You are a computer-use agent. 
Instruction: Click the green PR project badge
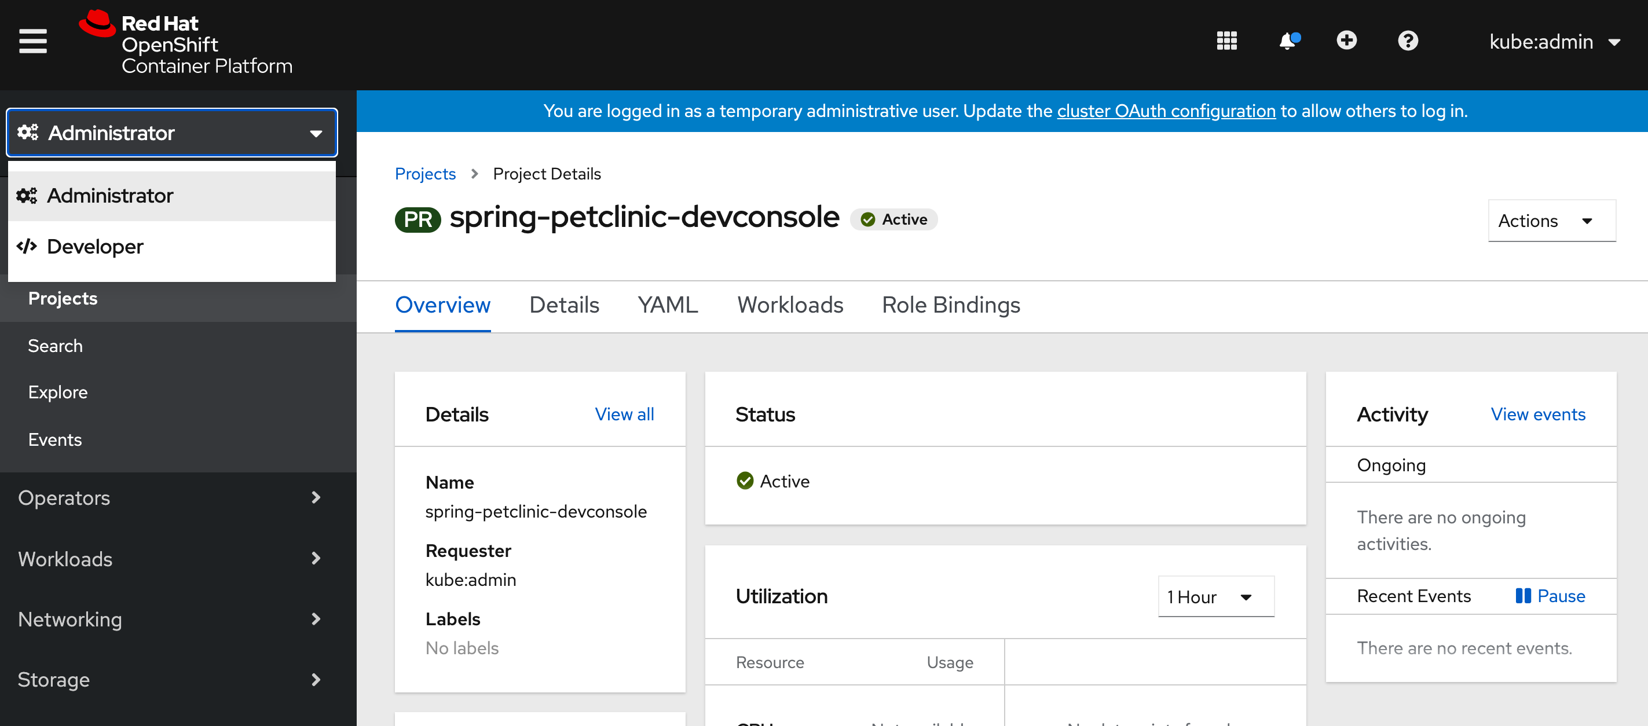coord(418,219)
